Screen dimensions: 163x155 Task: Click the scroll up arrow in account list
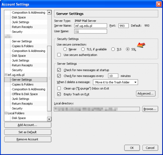tap(49, 12)
